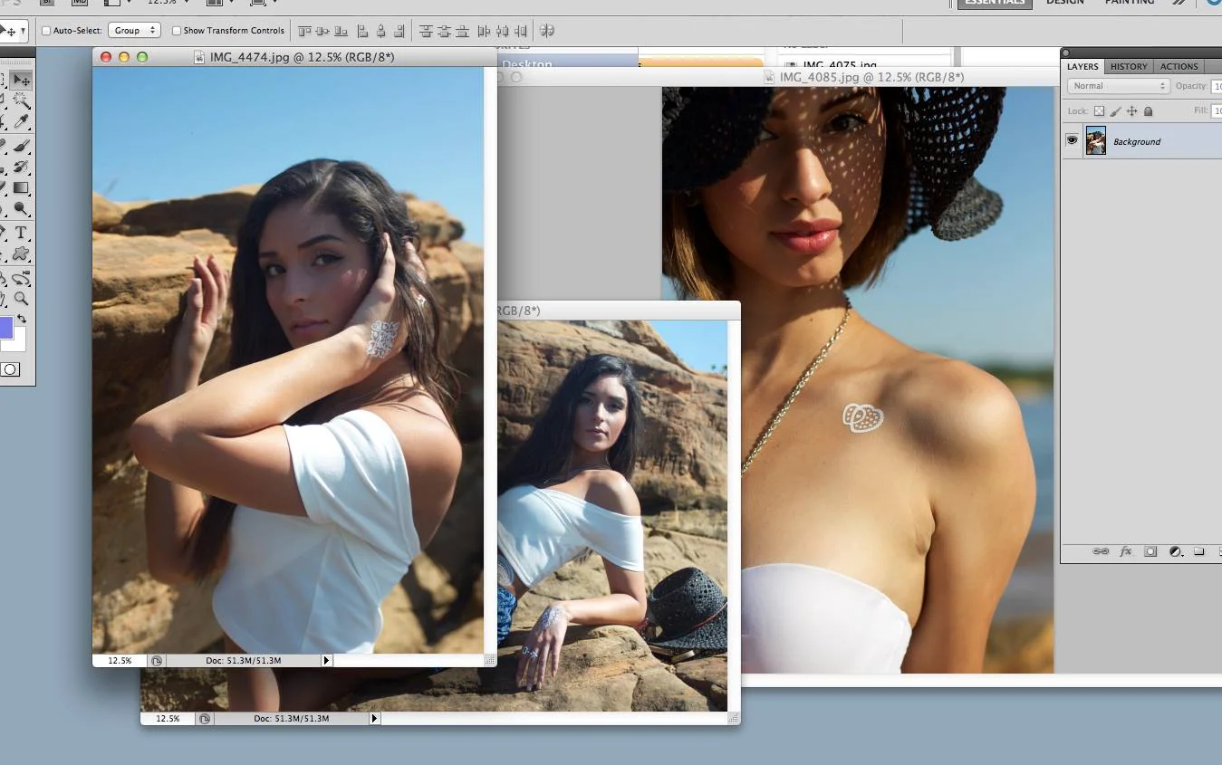Image resolution: width=1222 pixels, height=765 pixels.
Task: Enable the Auto-Select checkbox
Action: click(46, 31)
